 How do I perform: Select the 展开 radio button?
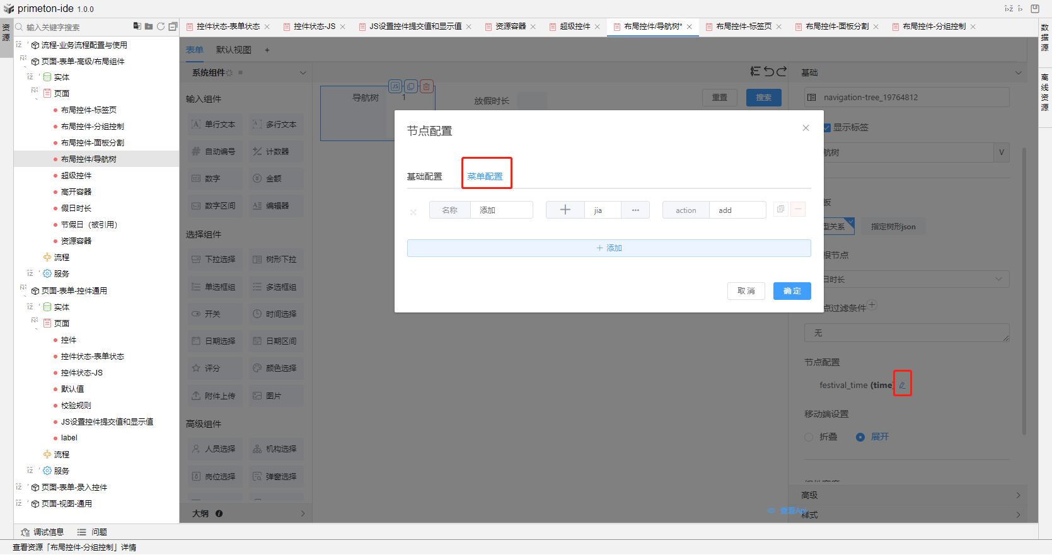click(x=860, y=437)
